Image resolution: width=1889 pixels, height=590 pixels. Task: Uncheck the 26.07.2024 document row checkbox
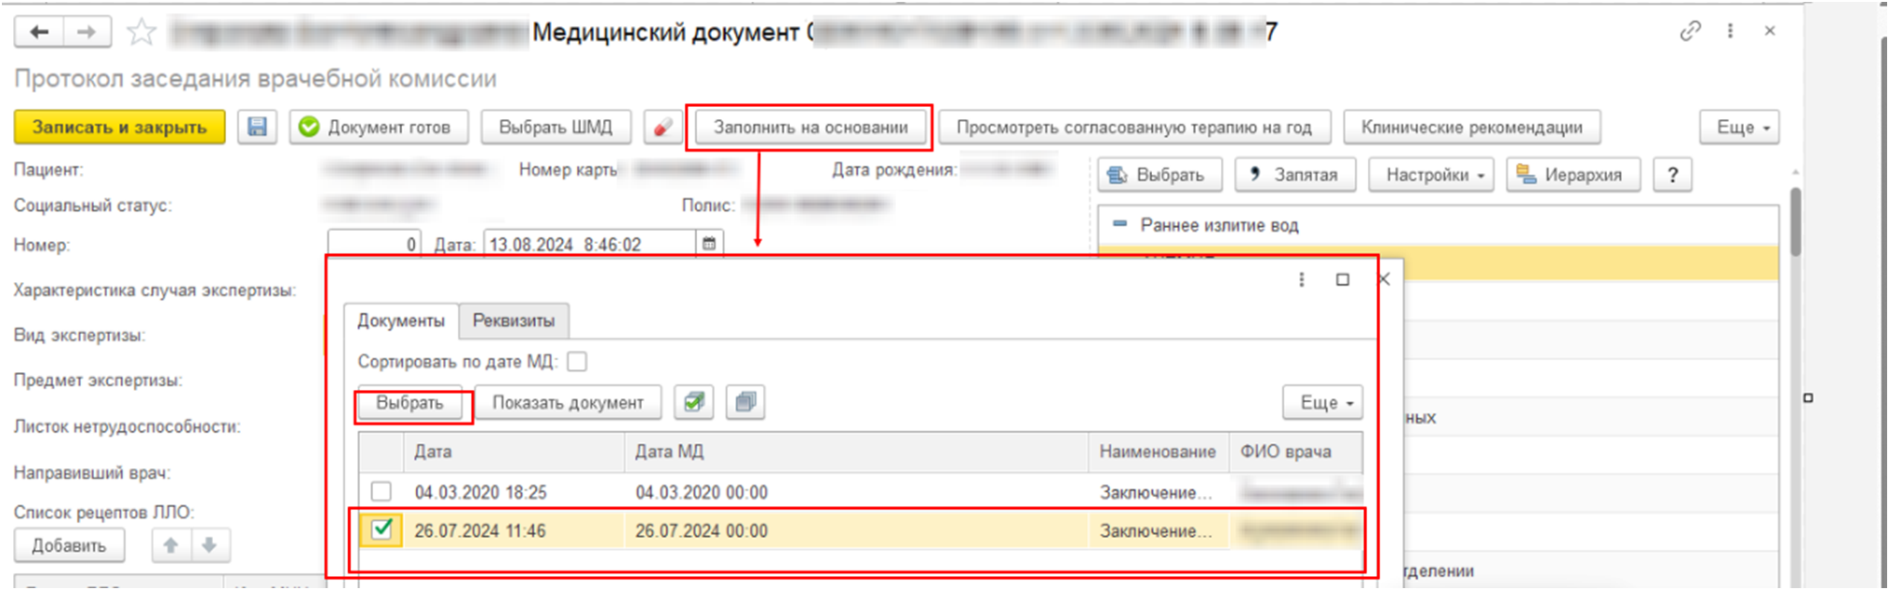pos(382,530)
